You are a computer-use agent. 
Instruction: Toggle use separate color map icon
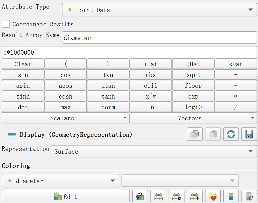[140, 196]
